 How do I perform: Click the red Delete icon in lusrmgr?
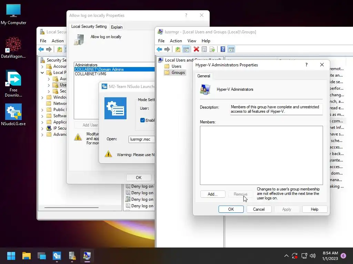196,49
